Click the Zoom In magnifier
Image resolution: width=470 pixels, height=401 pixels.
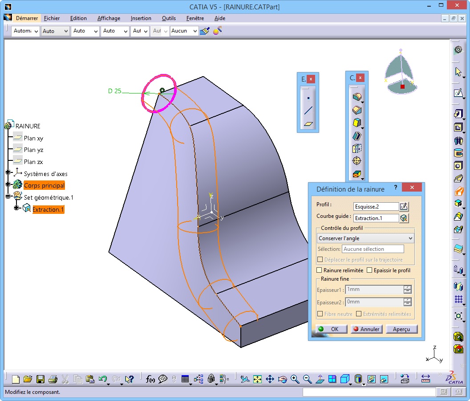[x=295, y=379]
